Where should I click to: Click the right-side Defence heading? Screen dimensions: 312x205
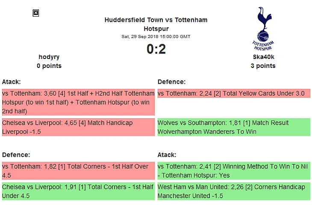click(x=171, y=82)
